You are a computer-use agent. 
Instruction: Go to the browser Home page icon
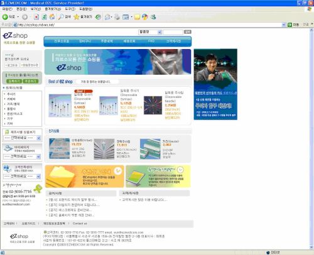click(x=52, y=17)
